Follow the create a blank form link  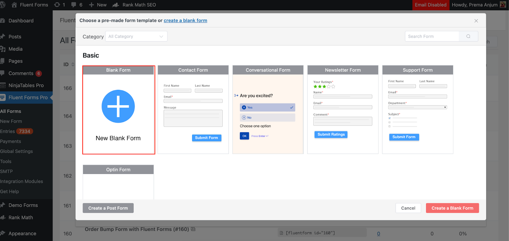pos(185,20)
